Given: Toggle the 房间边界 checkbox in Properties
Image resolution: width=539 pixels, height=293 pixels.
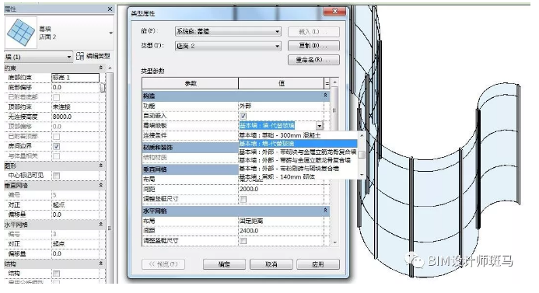Looking at the screenshot, I should coord(56,146).
